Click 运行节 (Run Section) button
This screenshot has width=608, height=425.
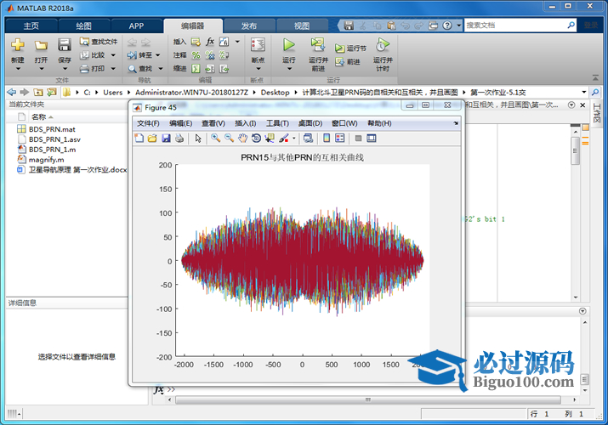pos(350,48)
